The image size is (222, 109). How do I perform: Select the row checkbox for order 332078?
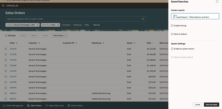coord(6,49)
